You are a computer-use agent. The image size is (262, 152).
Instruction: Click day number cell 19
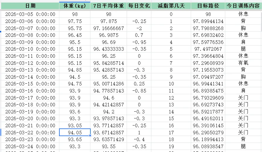tap(171, 146)
